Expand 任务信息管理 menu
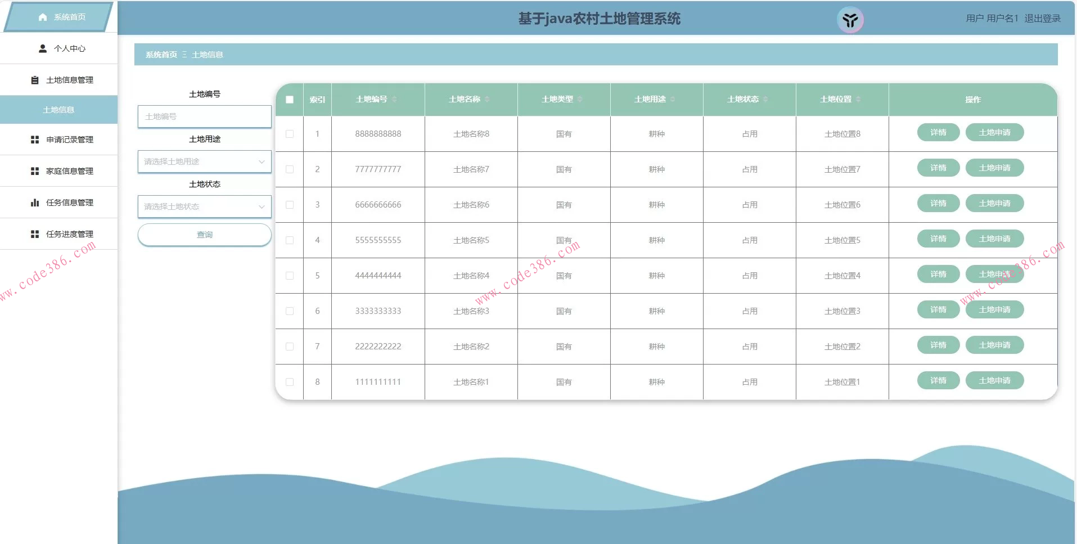The height and width of the screenshot is (544, 1077). pyautogui.click(x=58, y=203)
